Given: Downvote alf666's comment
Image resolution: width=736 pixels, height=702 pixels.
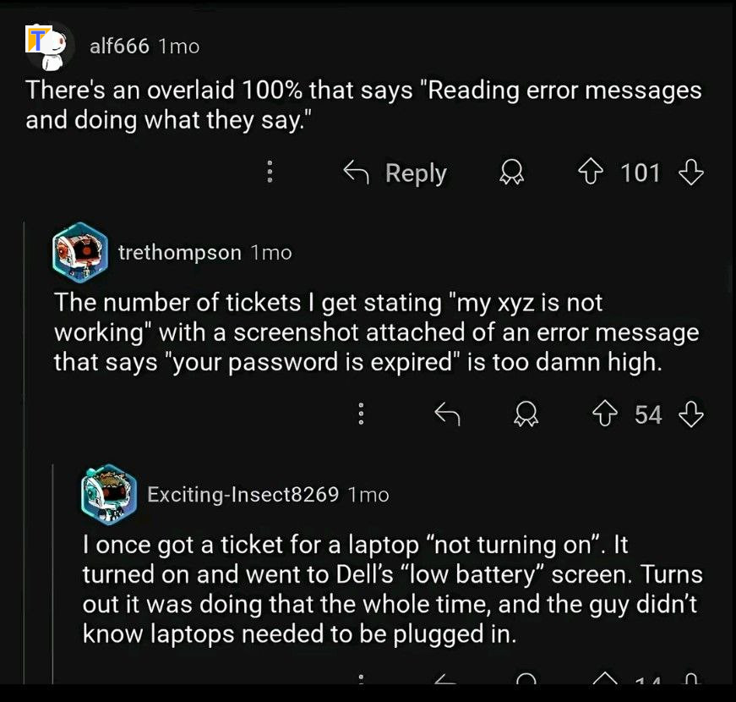Looking at the screenshot, I should (691, 172).
